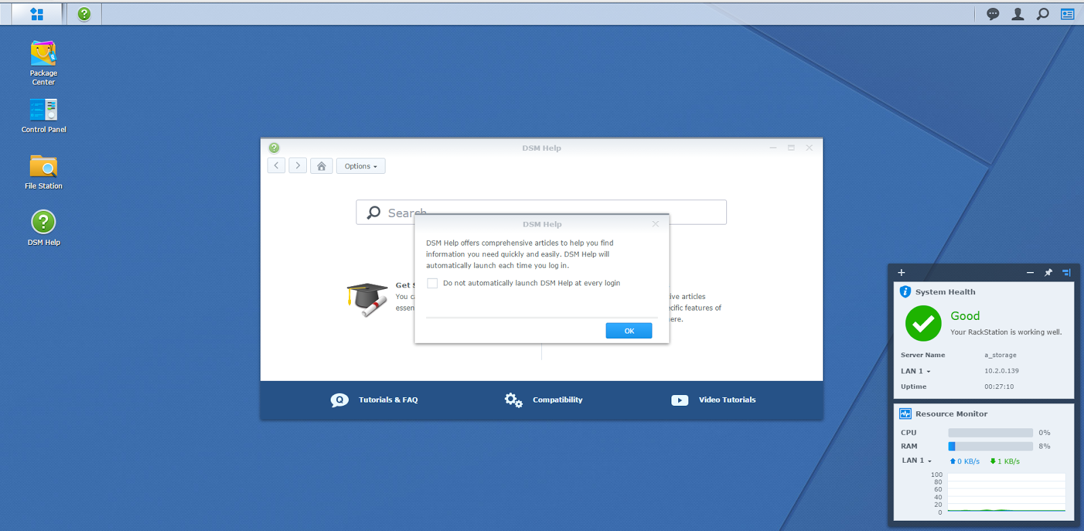This screenshot has width=1084, height=531.
Task: Click the Resource Monitor widget icon
Action: pyautogui.click(x=905, y=413)
